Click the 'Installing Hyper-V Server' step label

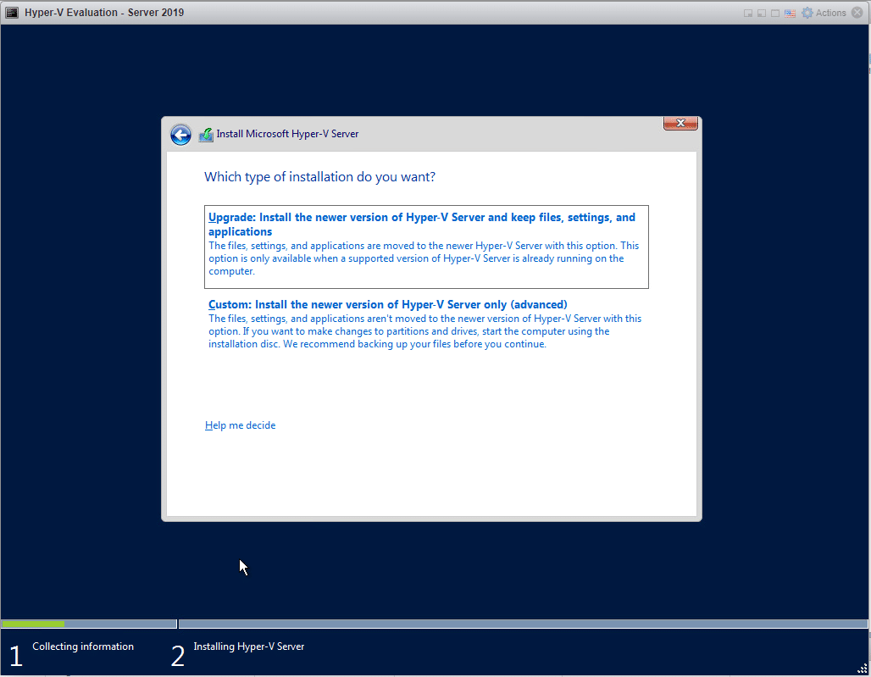pyautogui.click(x=249, y=646)
